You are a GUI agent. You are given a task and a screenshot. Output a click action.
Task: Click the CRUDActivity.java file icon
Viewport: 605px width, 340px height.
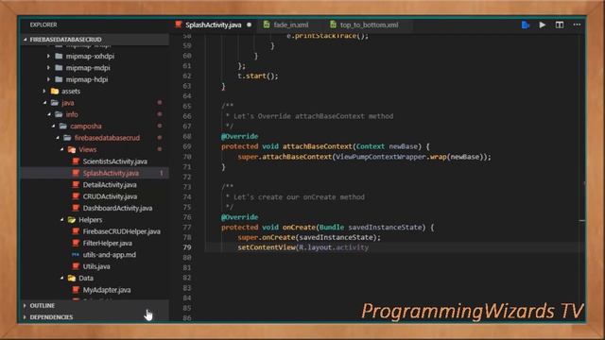point(76,196)
